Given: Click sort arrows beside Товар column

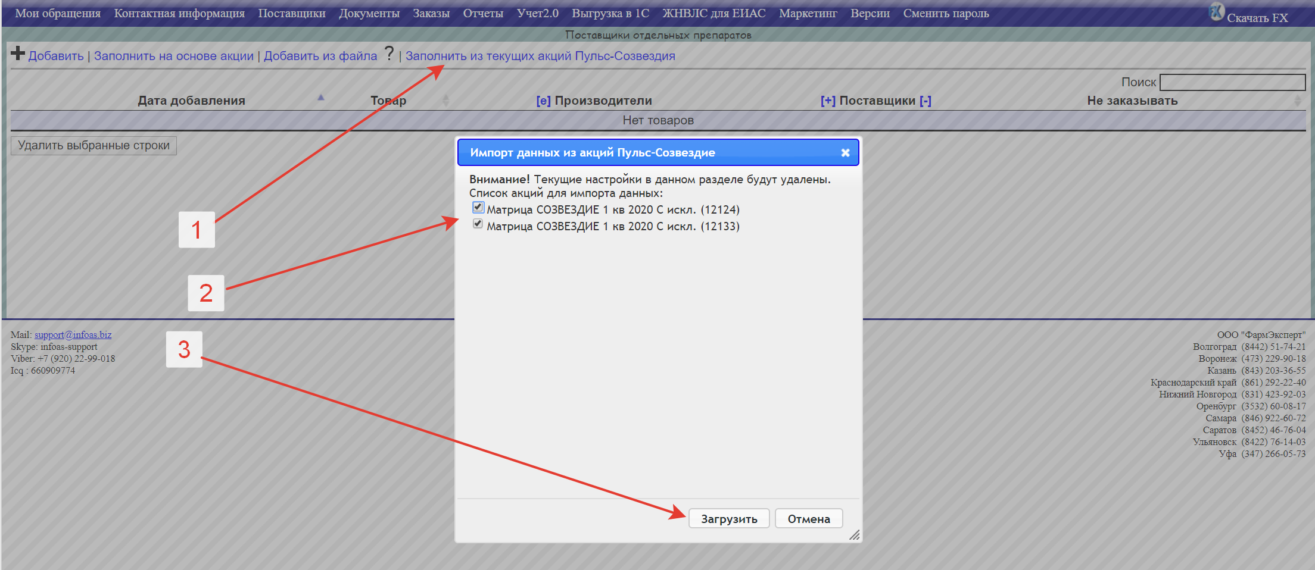Looking at the screenshot, I should point(446,101).
